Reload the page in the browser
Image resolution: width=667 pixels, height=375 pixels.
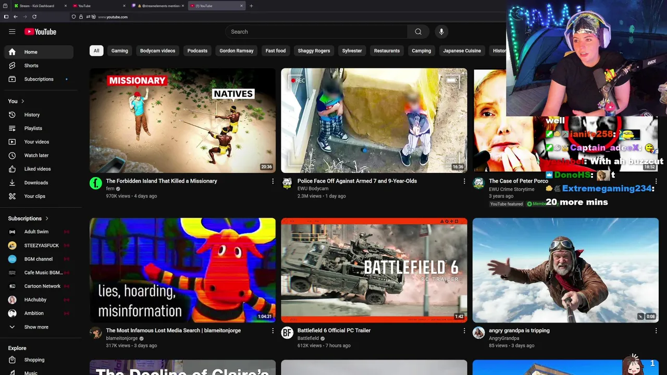[x=34, y=17]
